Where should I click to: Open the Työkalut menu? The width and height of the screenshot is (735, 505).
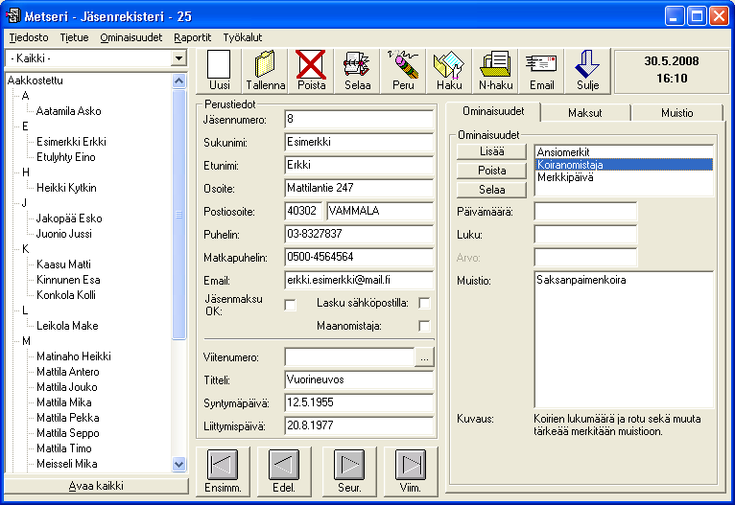pyautogui.click(x=243, y=37)
